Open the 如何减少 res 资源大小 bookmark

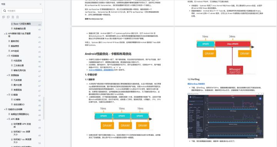(22, 133)
